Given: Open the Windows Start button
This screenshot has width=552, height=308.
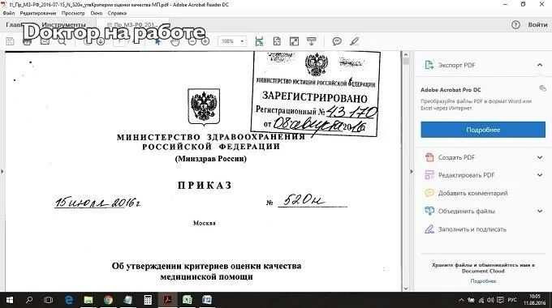Looking at the screenshot, I should point(10,300).
